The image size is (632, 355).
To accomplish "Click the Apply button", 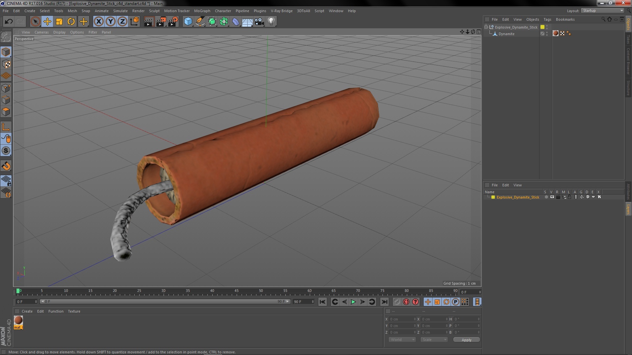I will coord(466,340).
